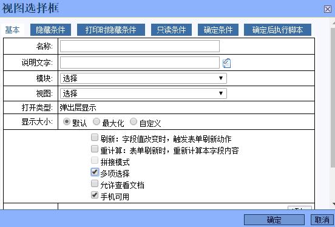Viewport: 335px width, 227px height.
Task: Switch to the 只读条件 tab
Action: [x=171, y=30]
